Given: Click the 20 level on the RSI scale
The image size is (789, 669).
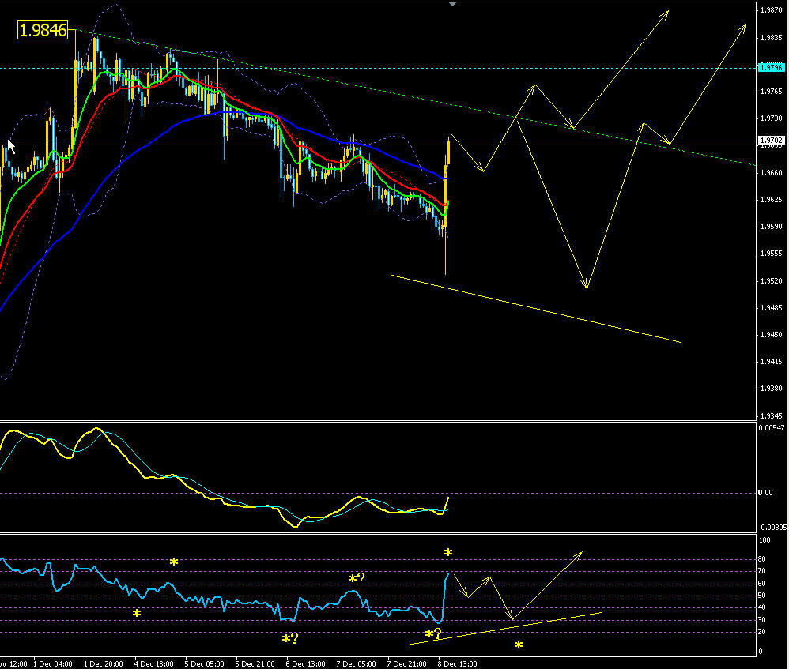Looking at the screenshot, I should coord(762,633).
